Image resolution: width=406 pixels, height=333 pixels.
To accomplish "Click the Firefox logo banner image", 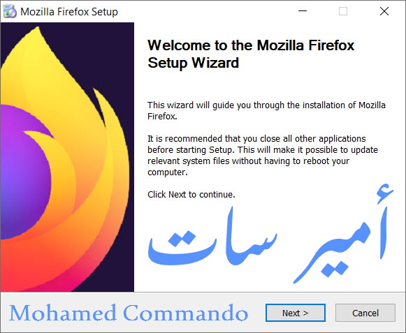I will click(x=67, y=157).
